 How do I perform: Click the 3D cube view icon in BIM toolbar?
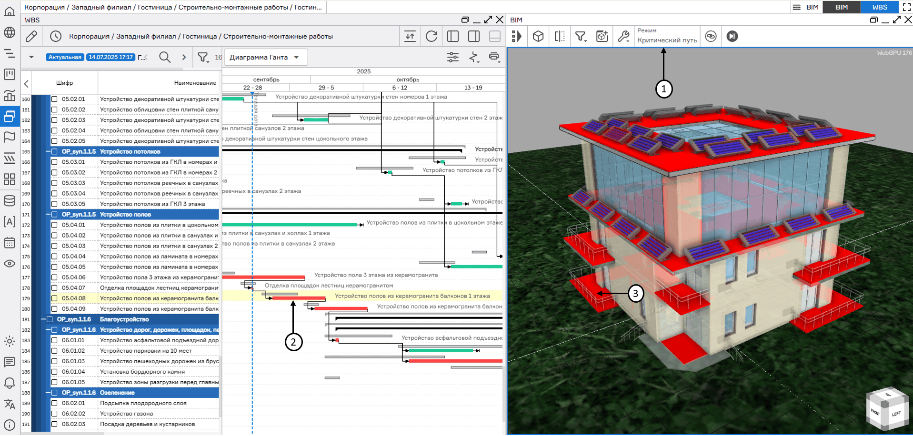pos(538,36)
